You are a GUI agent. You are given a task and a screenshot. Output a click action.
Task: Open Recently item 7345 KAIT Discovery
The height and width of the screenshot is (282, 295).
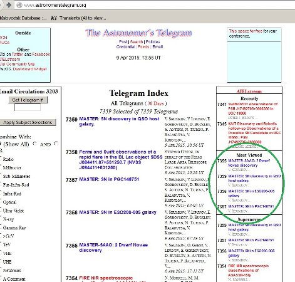(254, 133)
